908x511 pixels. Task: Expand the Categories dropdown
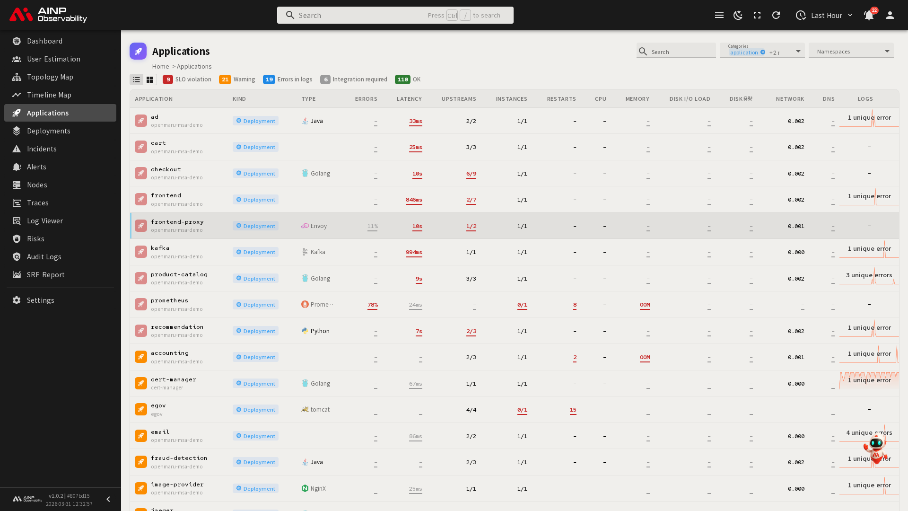click(798, 51)
